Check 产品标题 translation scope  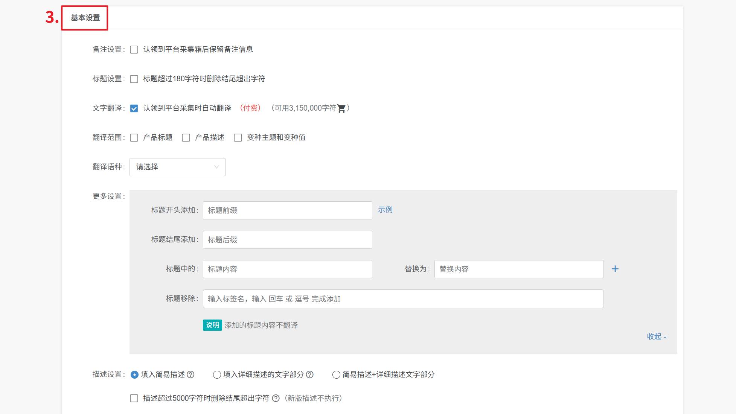click(x=134, y=138)
